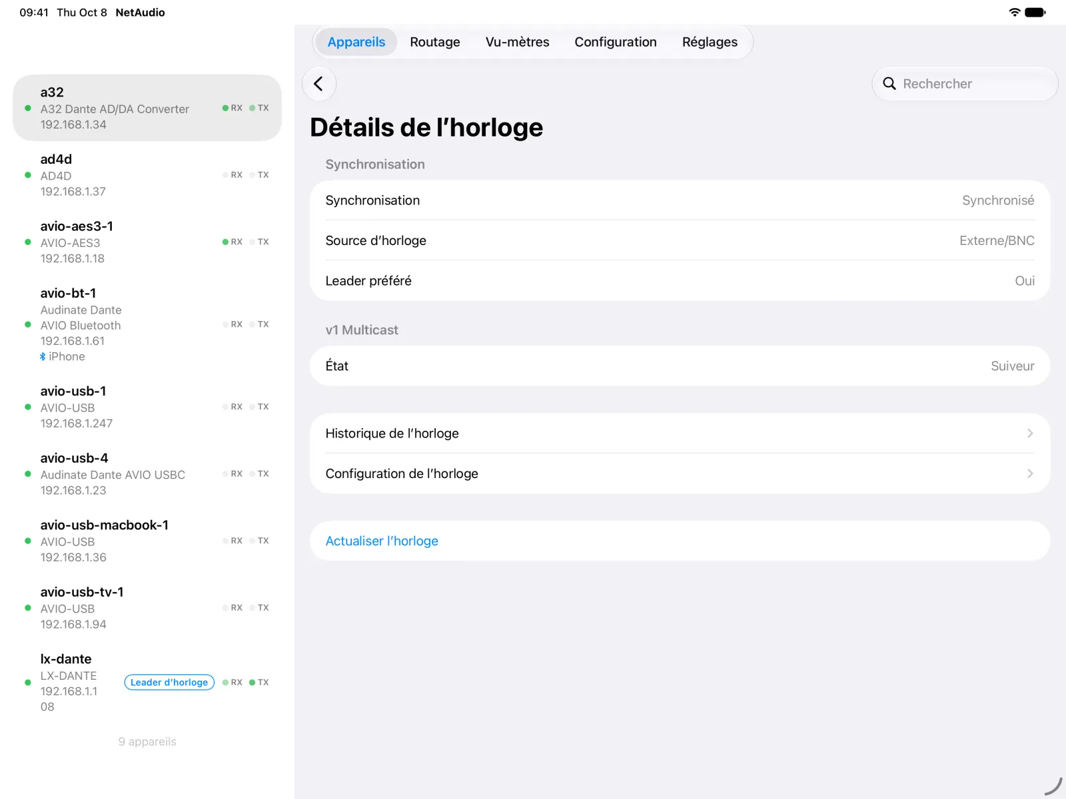The image size is (1066, 799).
Task: Select the ad4d device
Action: tap(147, 175)
